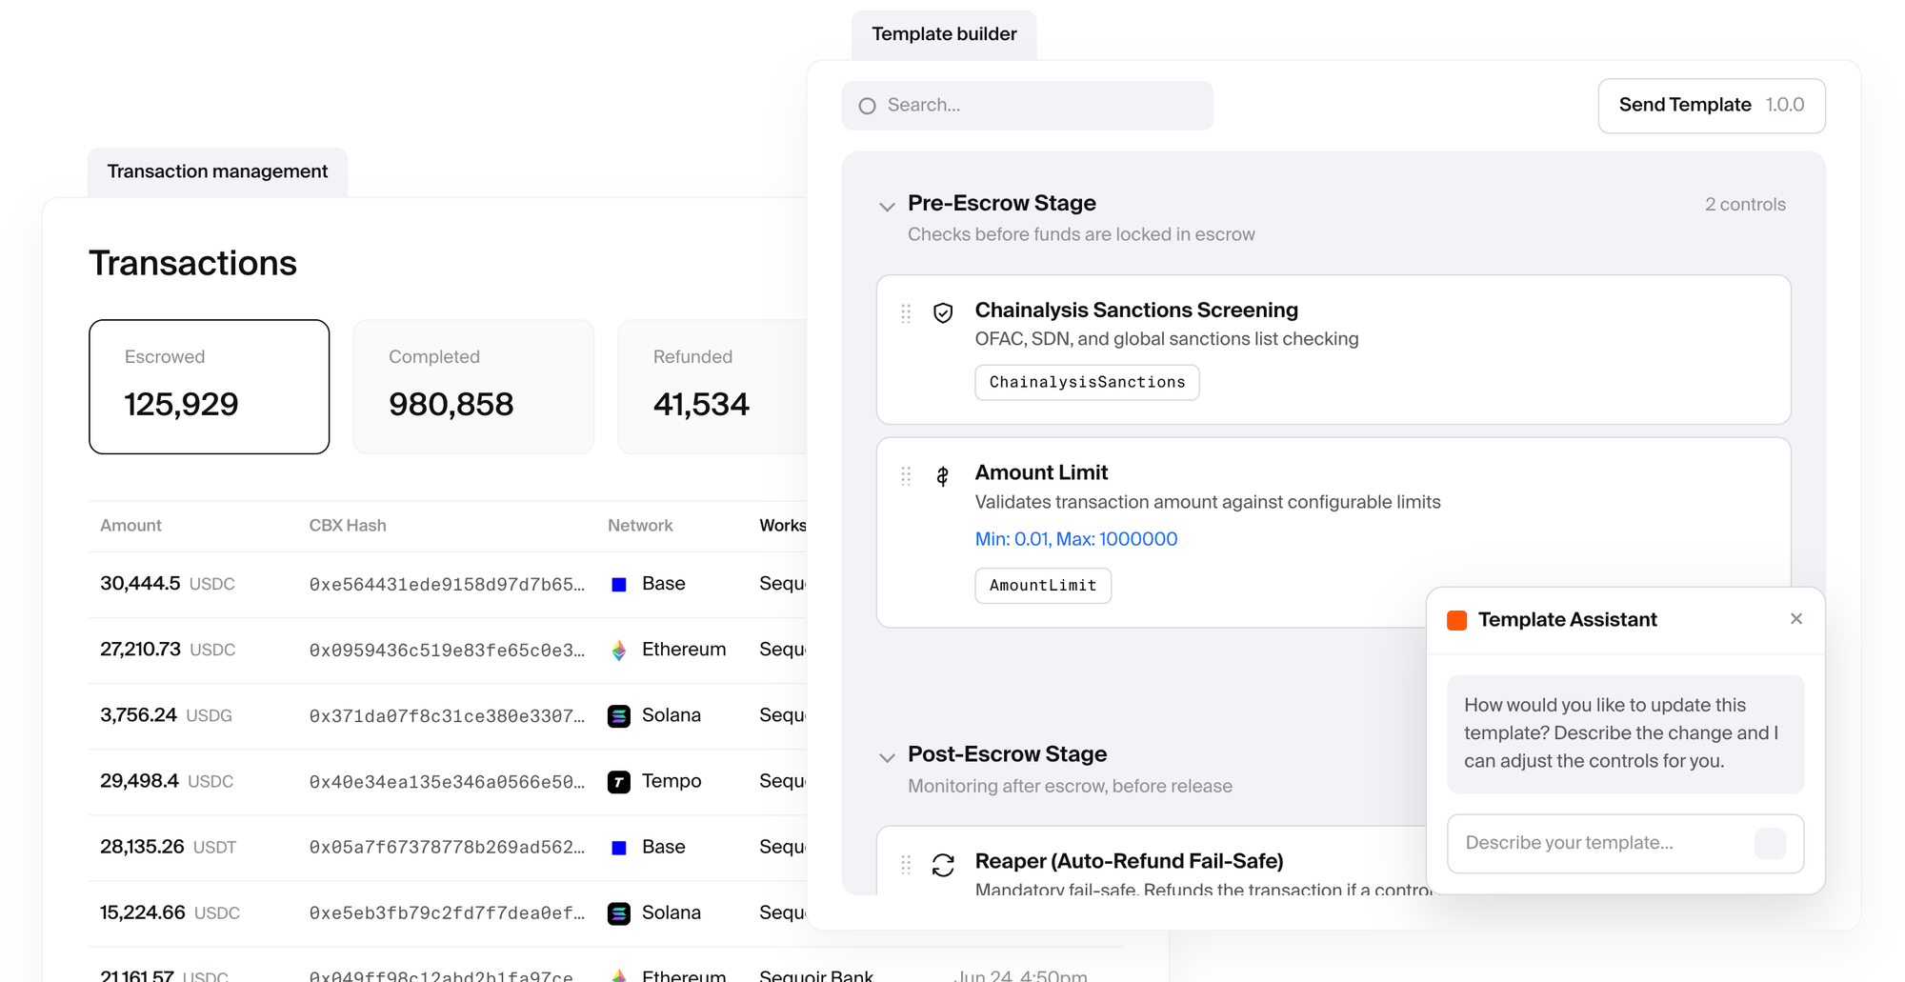Click the AmountLimit tag
Image resolution: width=1905 pixels, height=982 pixels.
click(x=1043, y=585)
